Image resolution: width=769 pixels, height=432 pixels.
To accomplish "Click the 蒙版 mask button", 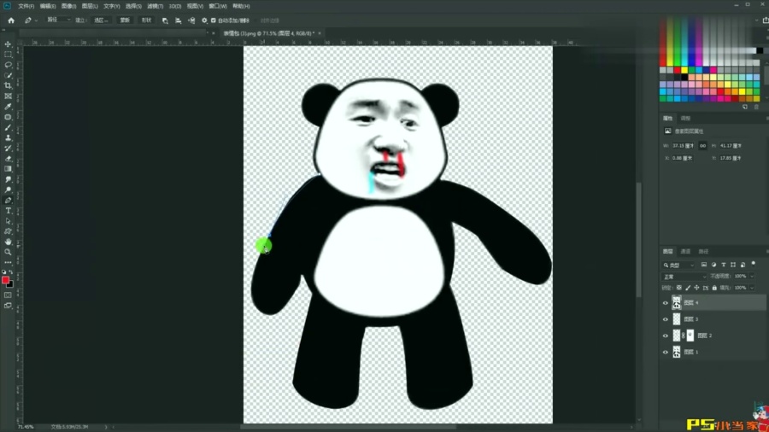I will click(x=125, y=20).
